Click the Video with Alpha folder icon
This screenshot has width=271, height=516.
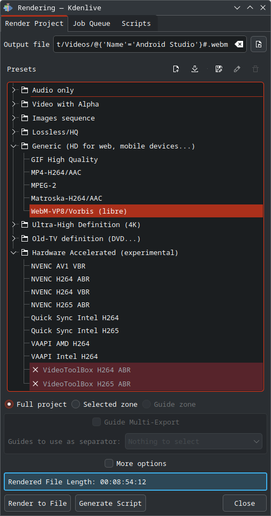pos(25,104)
